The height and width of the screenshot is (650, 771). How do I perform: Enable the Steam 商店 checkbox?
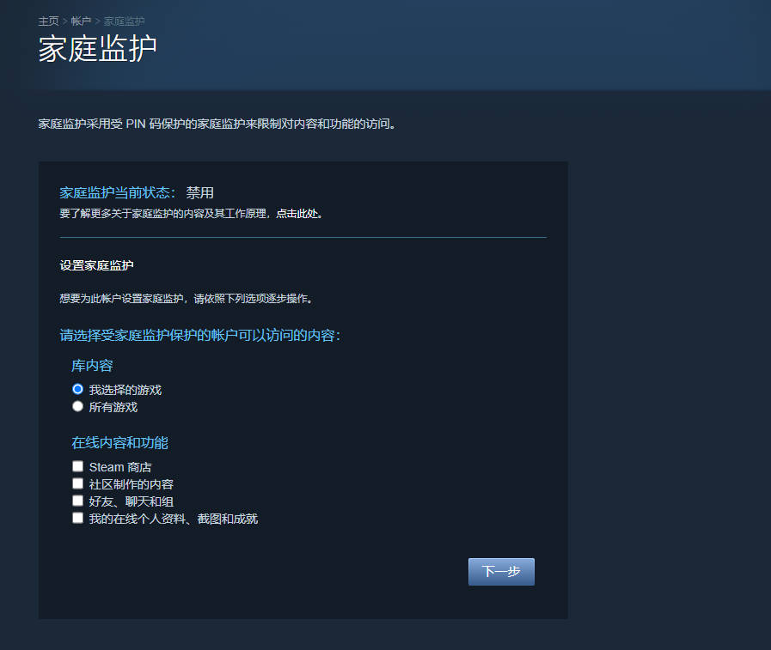[x=77, y=466]
